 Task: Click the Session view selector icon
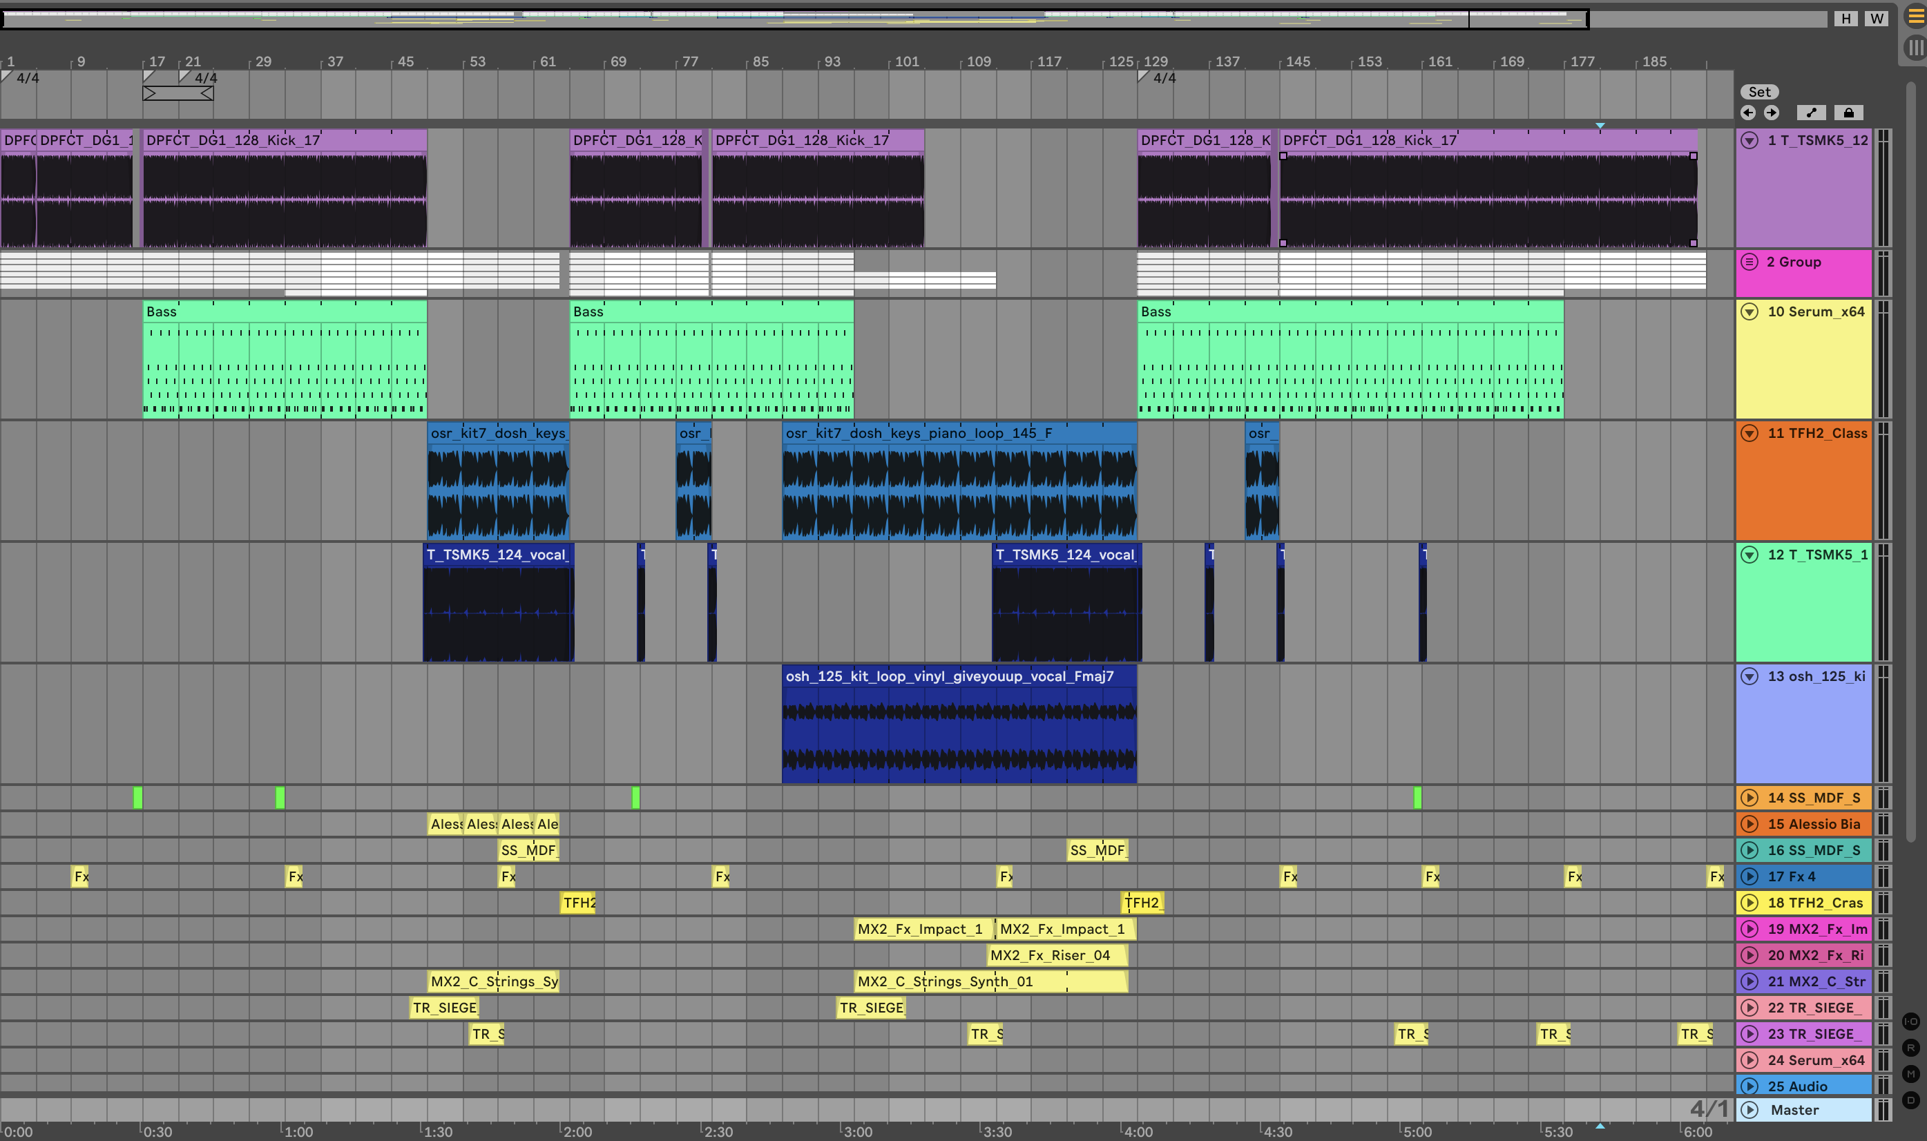(x=1916, y=48)
